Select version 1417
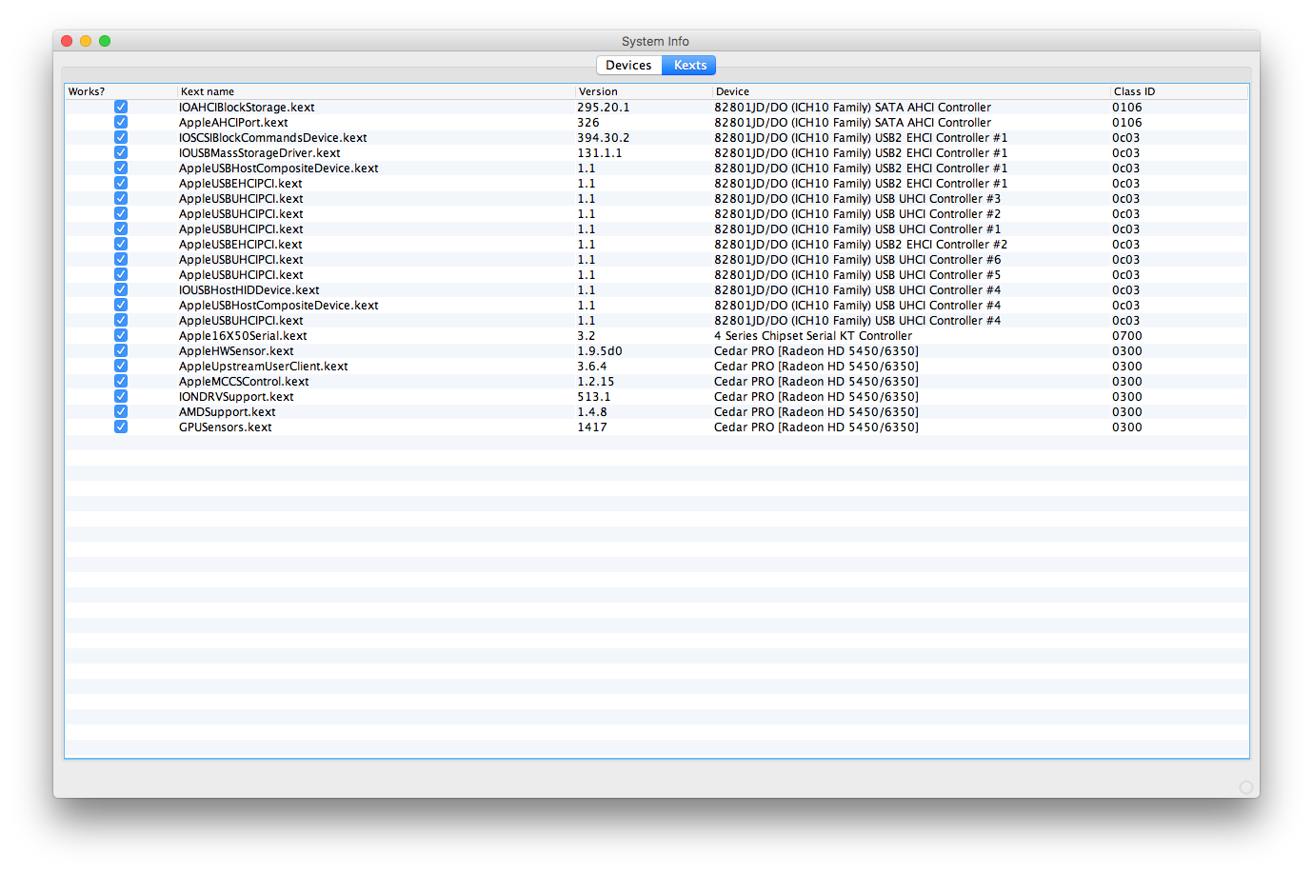This screenshot has width=1313, height=874. (x=592, y=427)
